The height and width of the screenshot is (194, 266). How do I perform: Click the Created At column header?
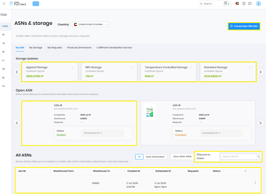[134, 171]
